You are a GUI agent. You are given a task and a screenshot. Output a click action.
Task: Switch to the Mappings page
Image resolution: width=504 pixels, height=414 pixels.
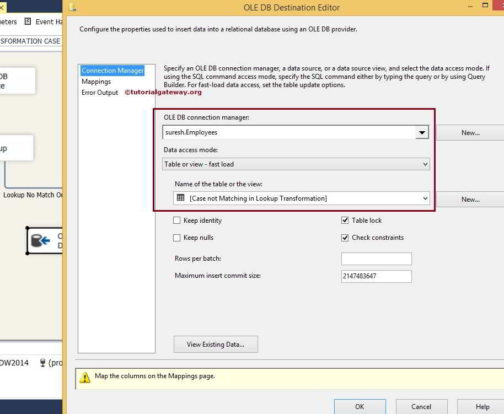pyautogui.click(x=96, y=81)
